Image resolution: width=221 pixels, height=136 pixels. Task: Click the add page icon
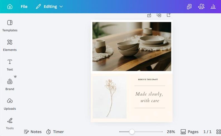(169, 15)
